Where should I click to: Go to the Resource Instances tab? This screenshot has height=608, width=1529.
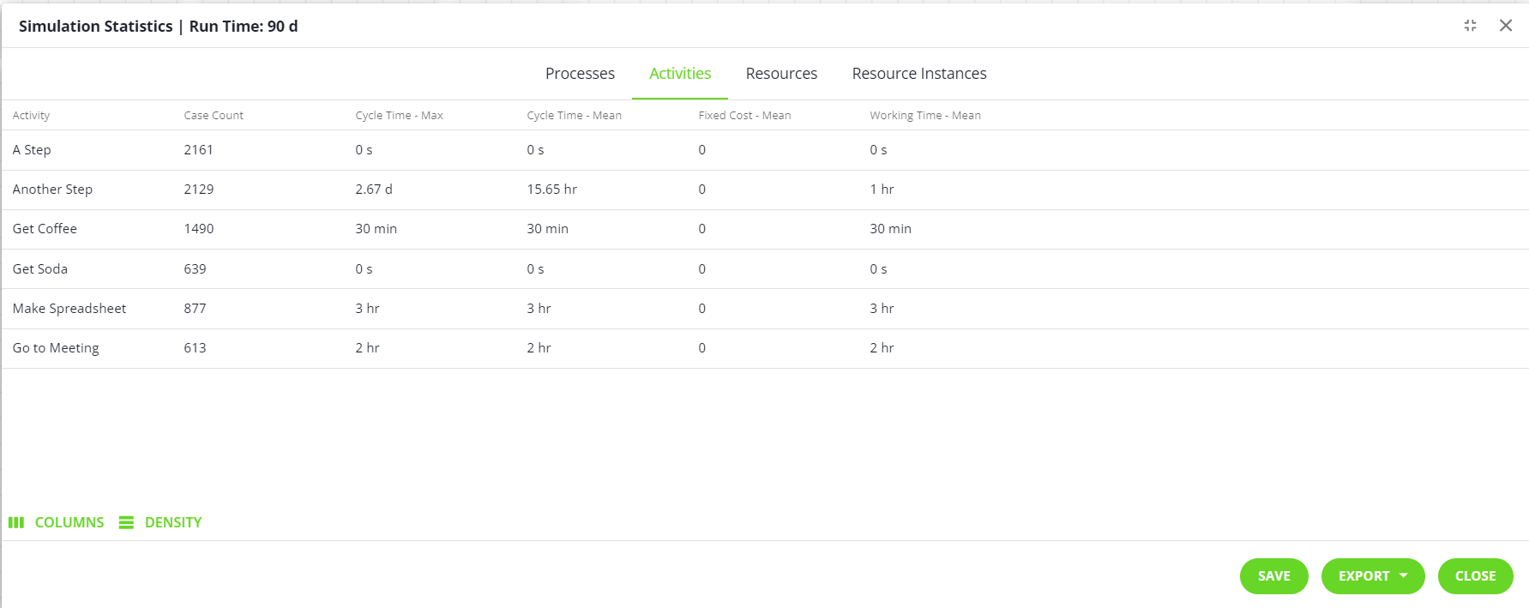click(919, 74)
